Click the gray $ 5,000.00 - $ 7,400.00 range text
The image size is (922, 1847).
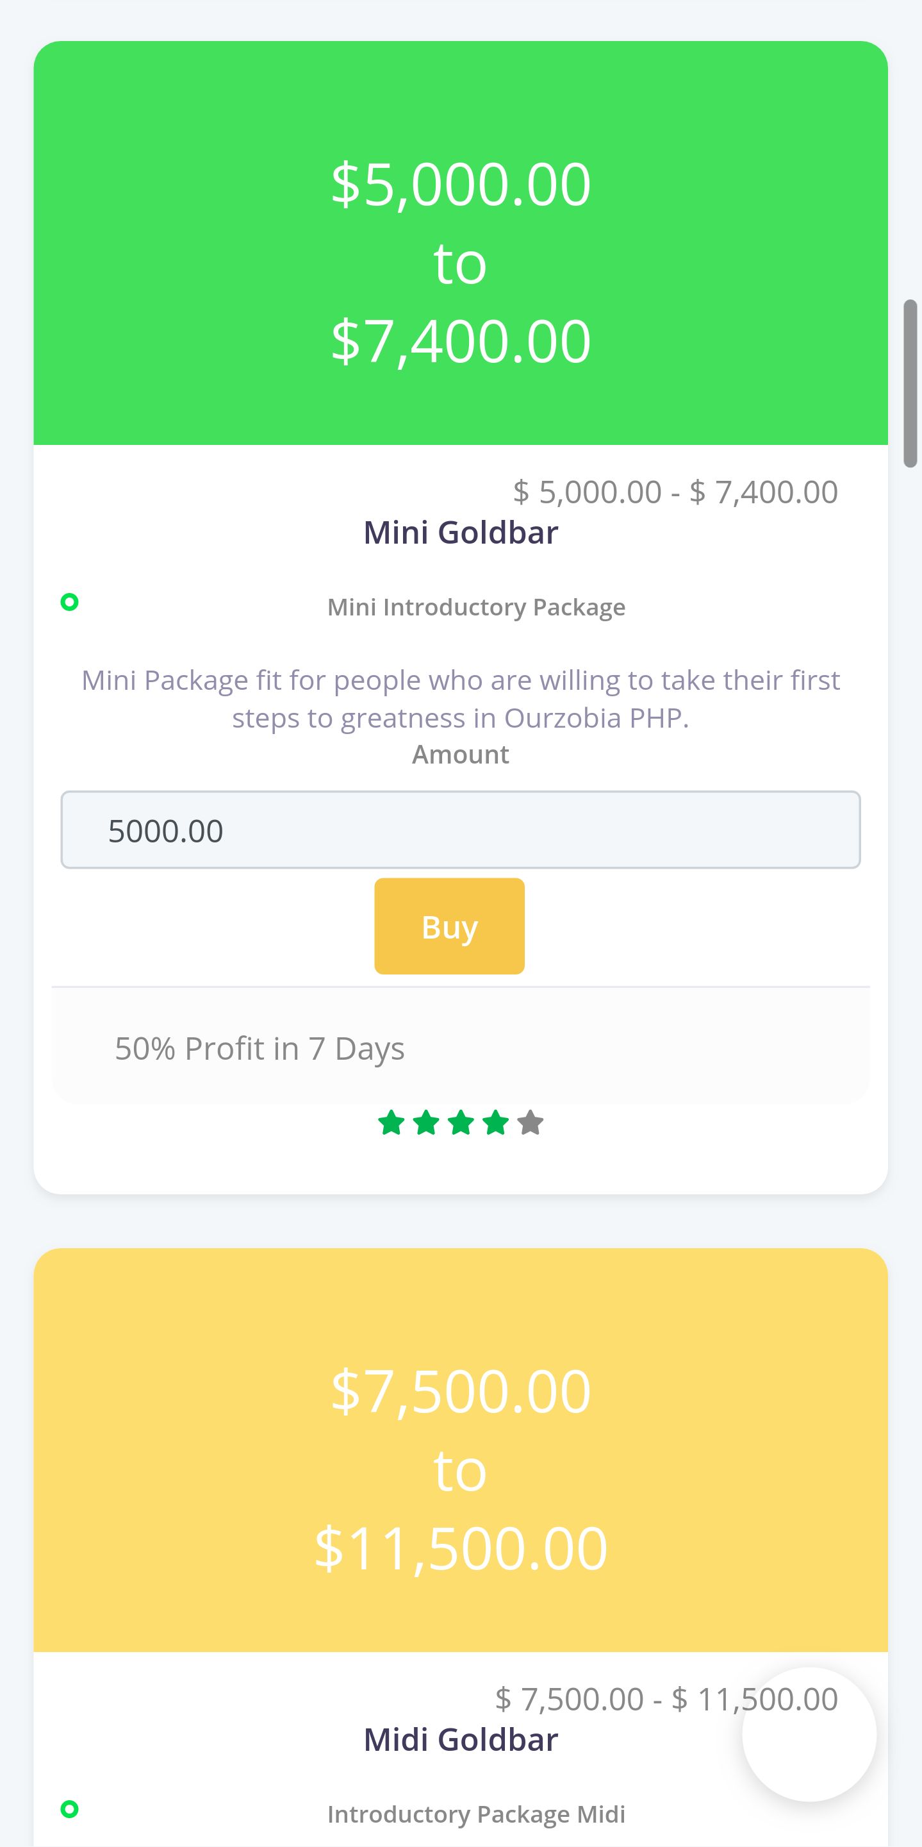tap(675, 492)
